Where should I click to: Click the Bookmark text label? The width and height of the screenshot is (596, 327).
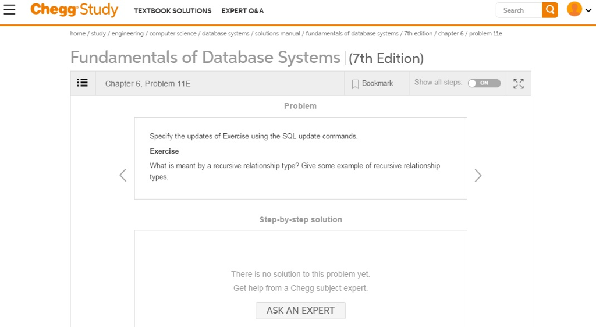coord(377,83)
